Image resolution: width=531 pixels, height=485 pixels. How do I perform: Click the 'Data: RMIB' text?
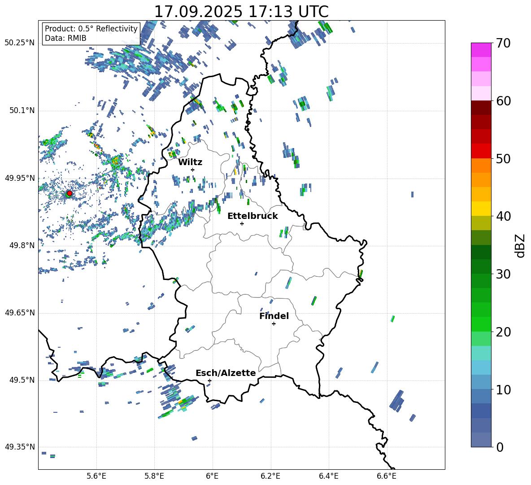click(65, 38)
